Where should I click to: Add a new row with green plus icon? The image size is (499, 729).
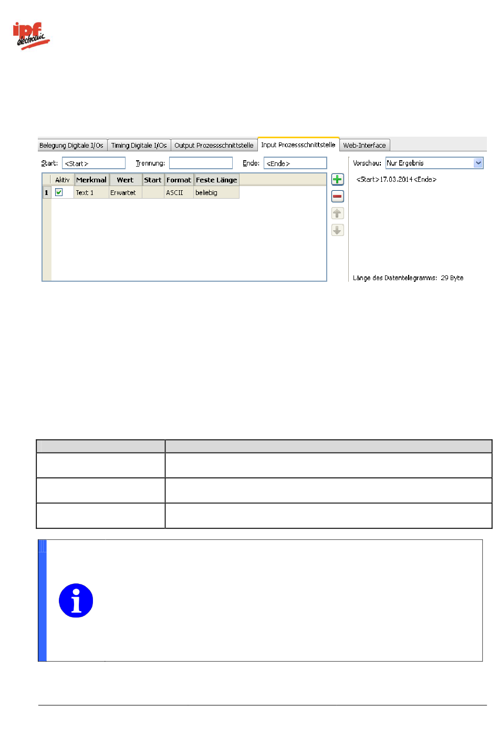click(337, 180)
